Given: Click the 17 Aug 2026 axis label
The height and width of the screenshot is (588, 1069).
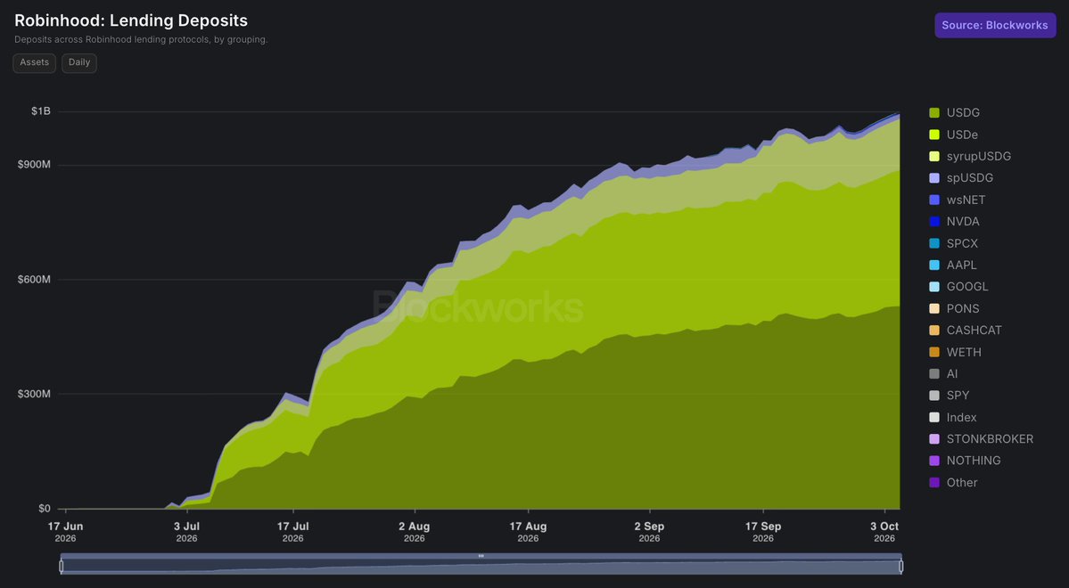Looking at the screenshot, I should coord(529,532).
